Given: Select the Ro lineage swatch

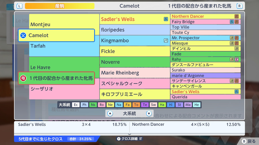Looking at the screenshot, I should tap(102, 105).
